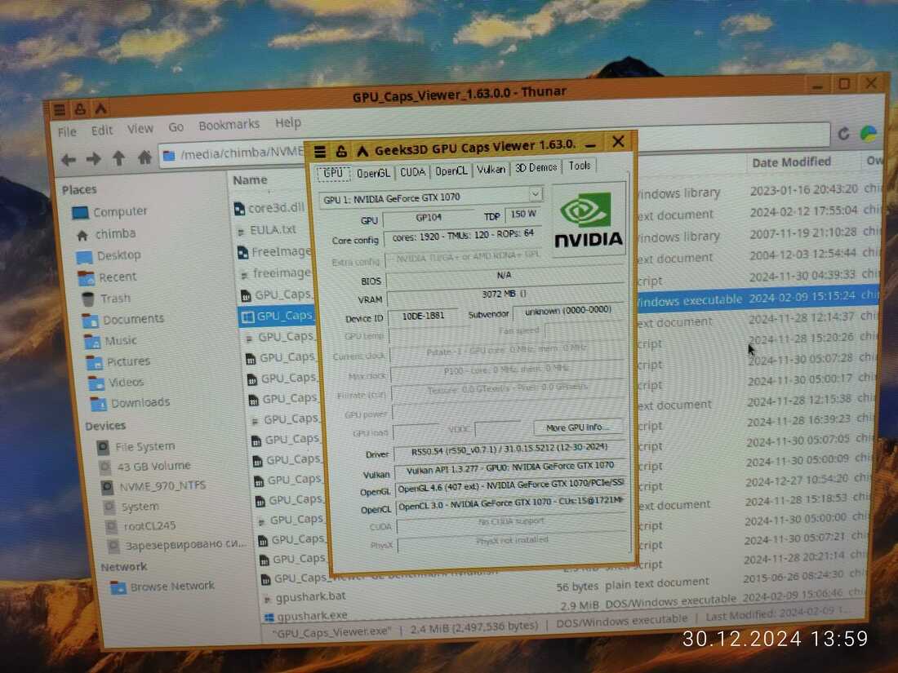Image resolution: width=898 pixels, height=673 pixels.
Task: Switch to the Tools tab
Action: (x=579, y=166)
